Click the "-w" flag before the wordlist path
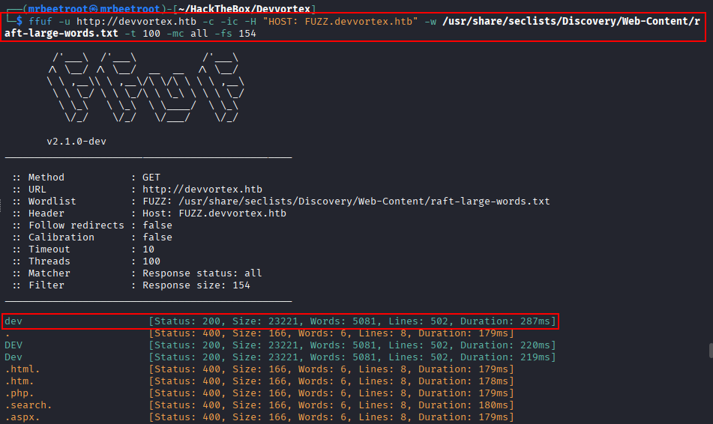713x424 pixels. [430, 22]
